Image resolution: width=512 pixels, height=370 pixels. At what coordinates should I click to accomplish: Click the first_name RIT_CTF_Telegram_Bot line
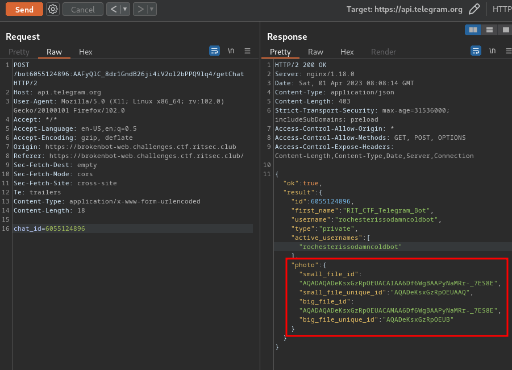tap(362, 210)
